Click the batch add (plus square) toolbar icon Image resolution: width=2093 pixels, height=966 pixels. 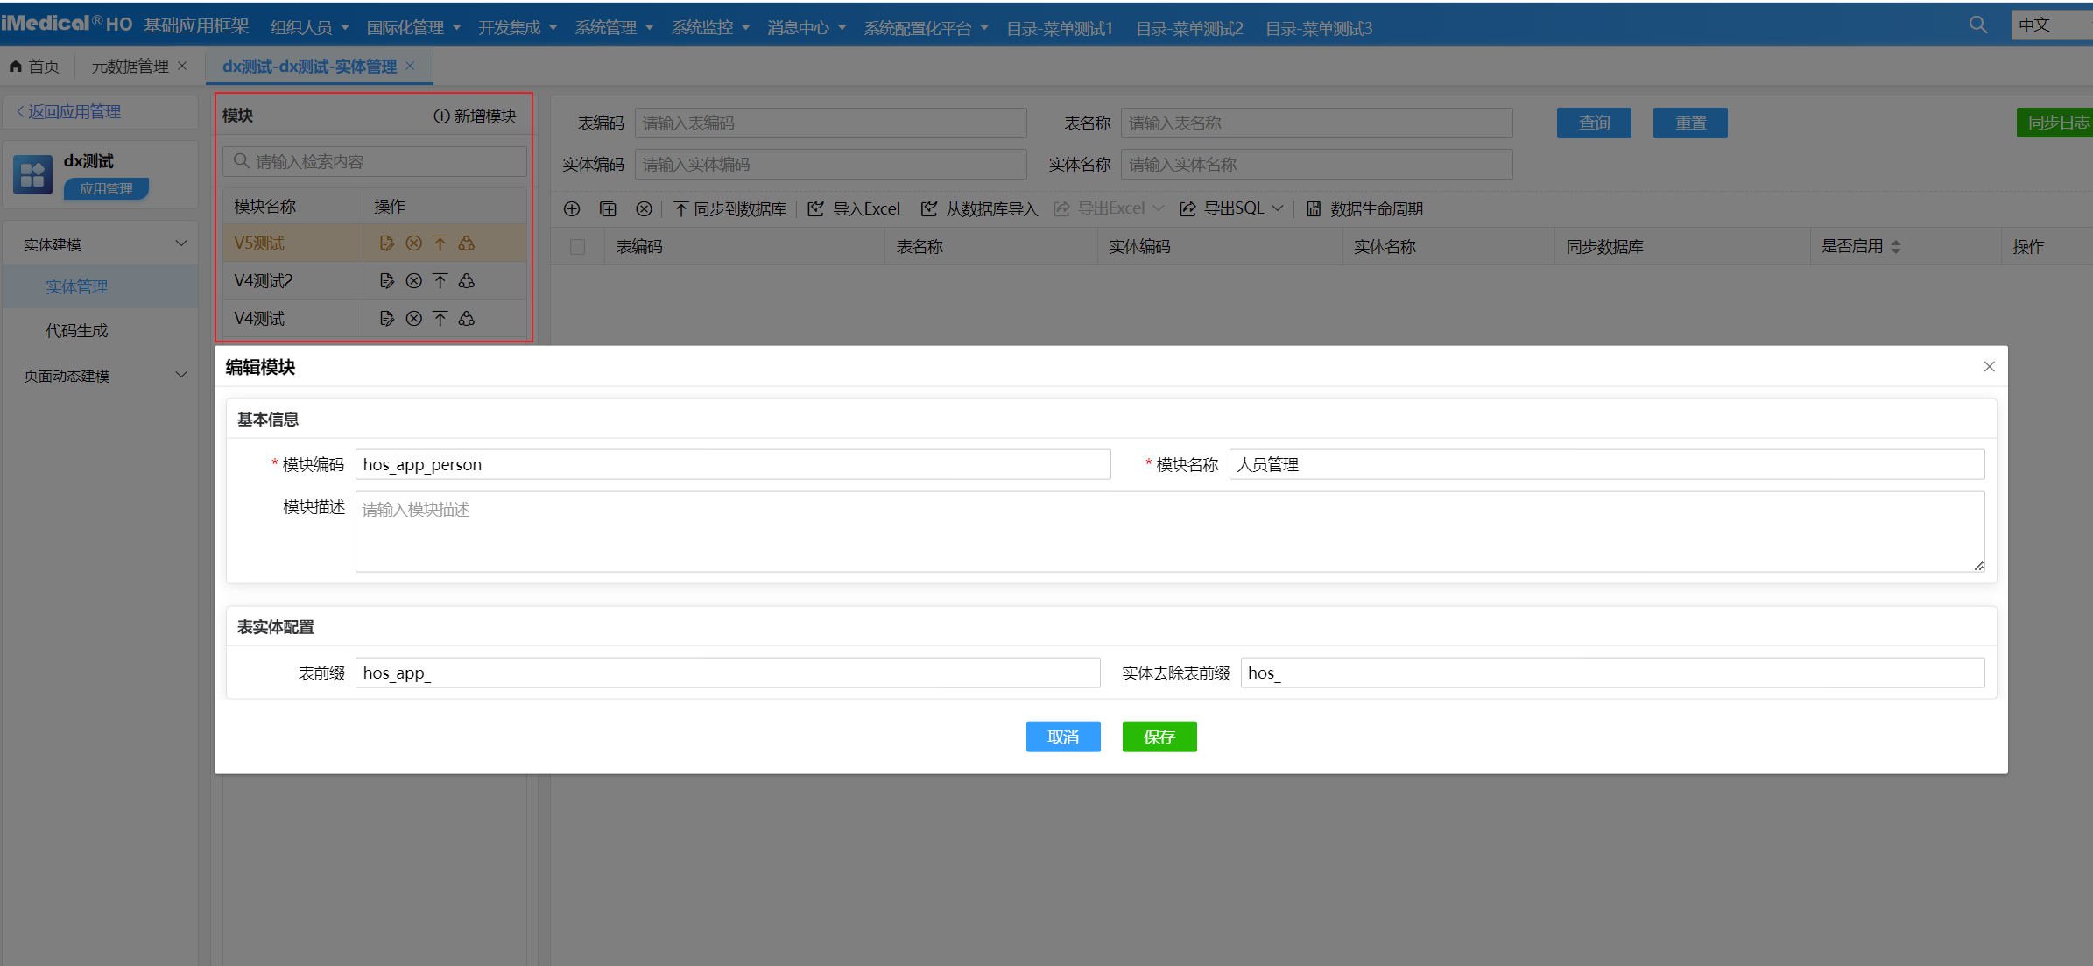(x=608, y=209)
